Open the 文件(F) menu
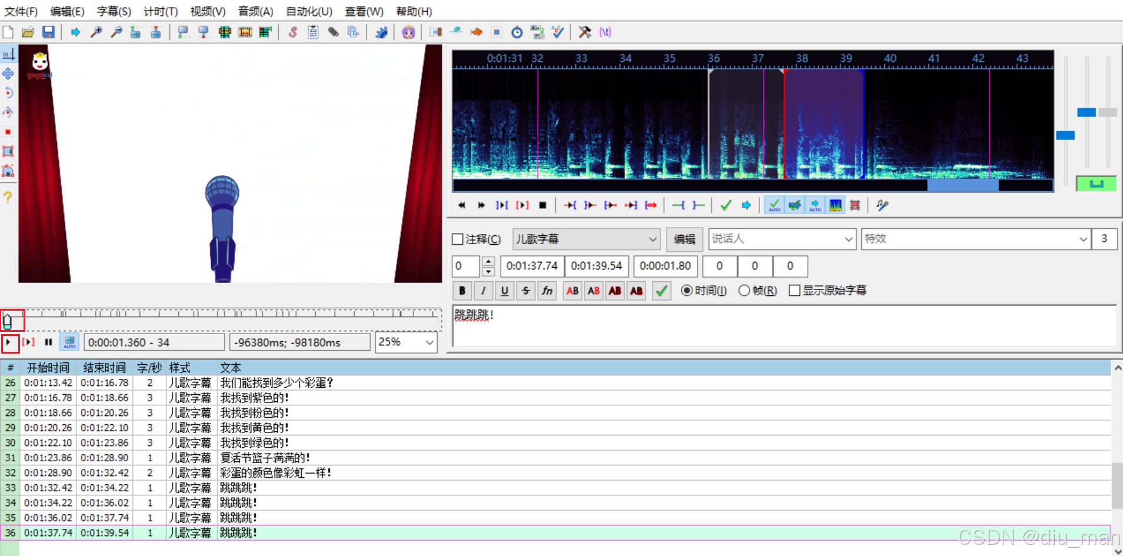 (x=21, y=11)
